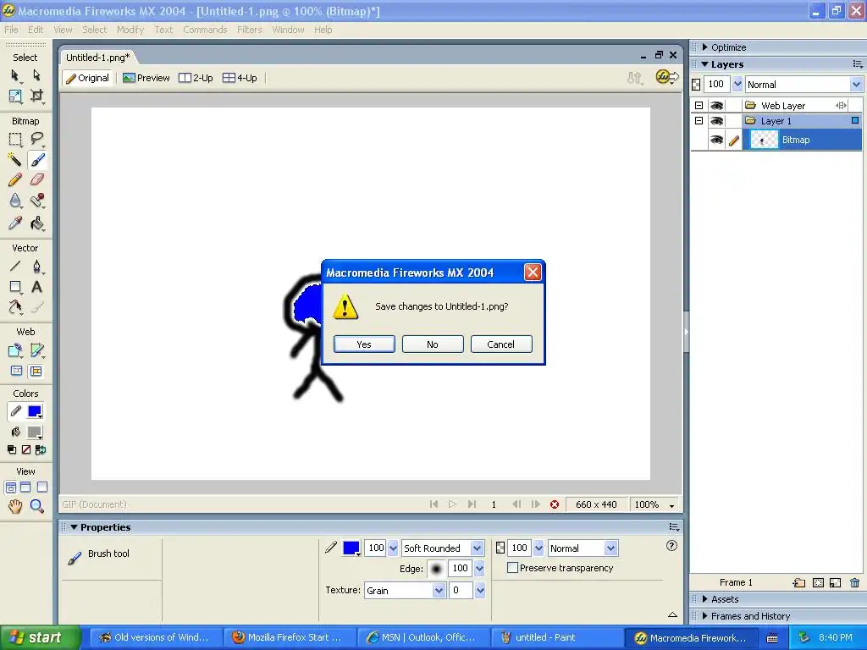Switch to the Preview tab
867x650 pixels.
click(146, 78)
